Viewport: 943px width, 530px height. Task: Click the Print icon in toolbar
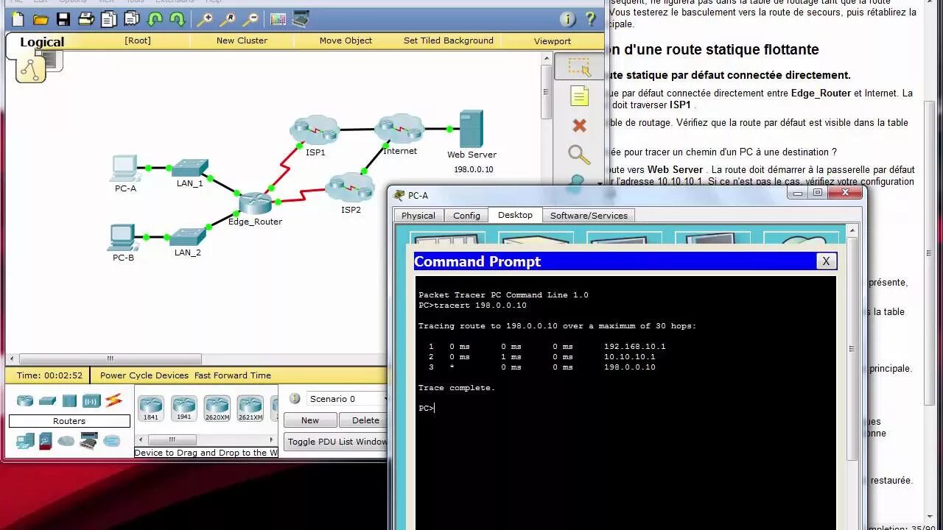(86, 20)
